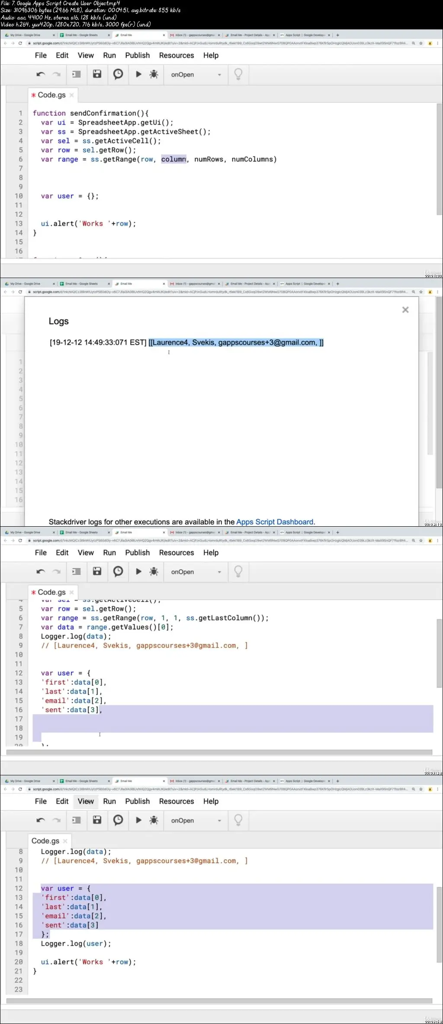Viewport: 443px width, 1024px height.
Task: Click the Undo arrow in the top editor toolbar
Action: (x=41, y=74)
